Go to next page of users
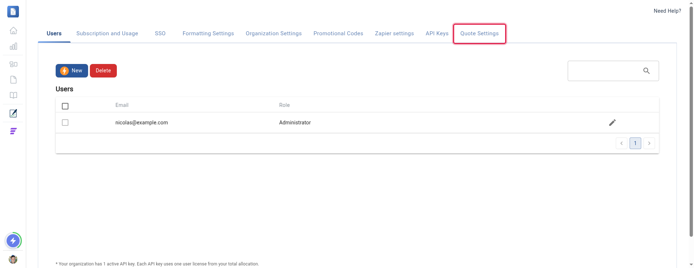Image resolution: width=694 pixels, height=268 pixels. click(649, 143)
